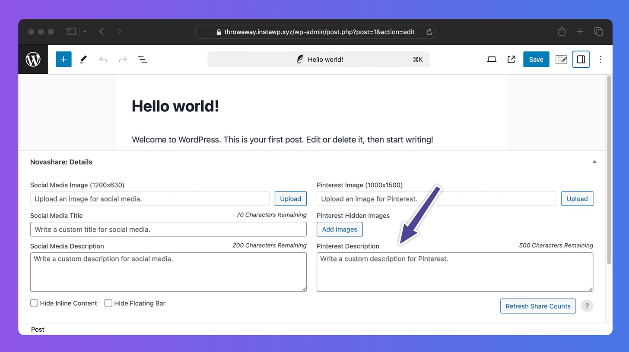Click the blue Save button
This screenshot has height=352, width=629.
(x=536, y=60)
